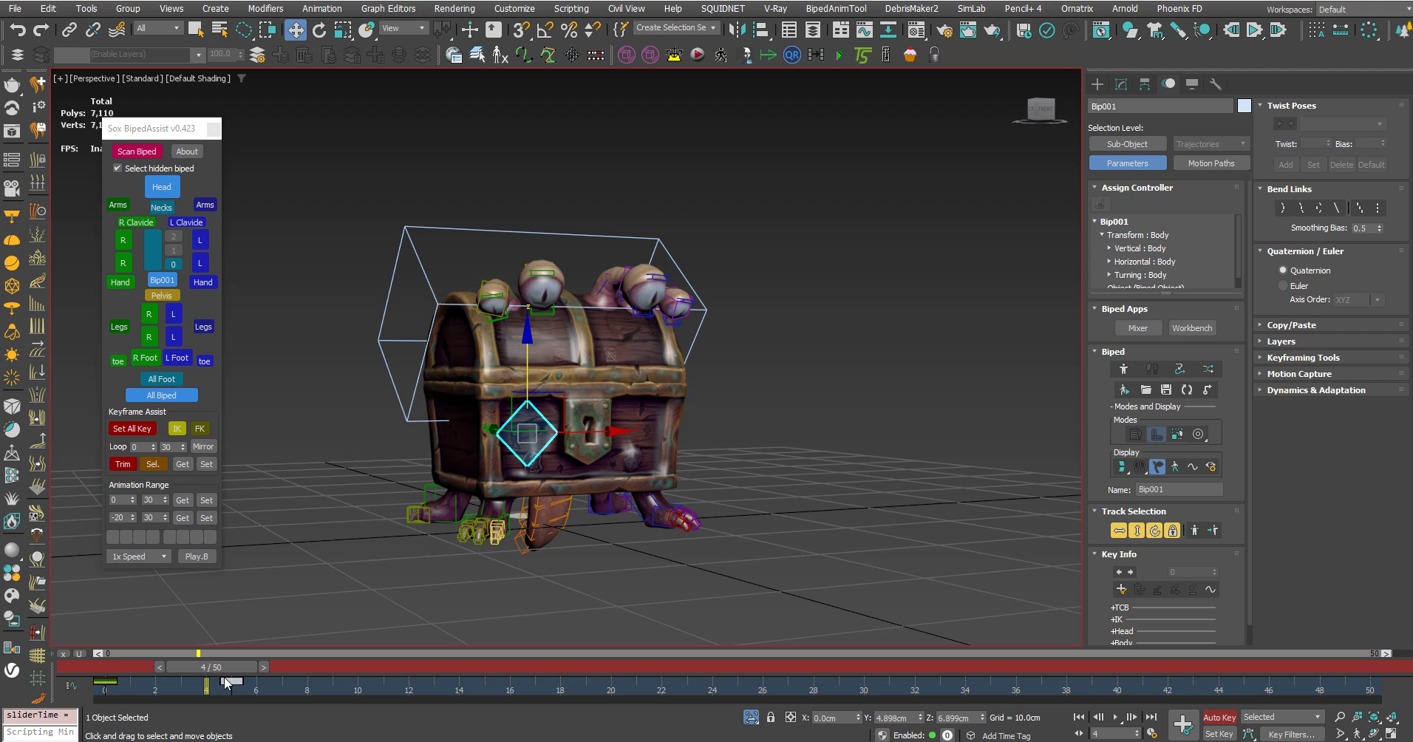Toggle Isolate Selection in the status bar
The width and height of the screenshot is (1413, 742).
click(x=751, y=717)
